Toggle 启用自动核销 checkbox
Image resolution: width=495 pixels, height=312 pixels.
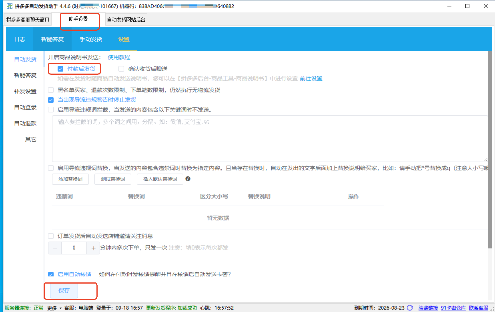pos(51,274)
